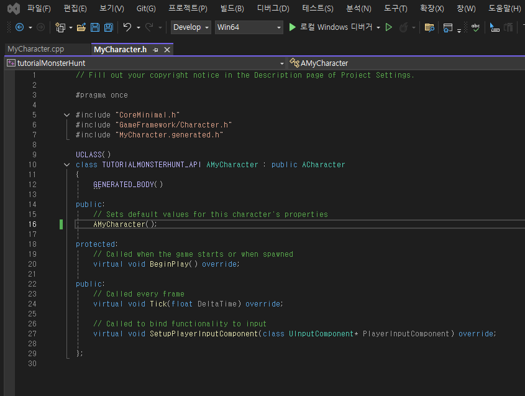Click BeginPlay() declaration on line 20
This screenshot has width=525, height=396.
coord(173,264)
